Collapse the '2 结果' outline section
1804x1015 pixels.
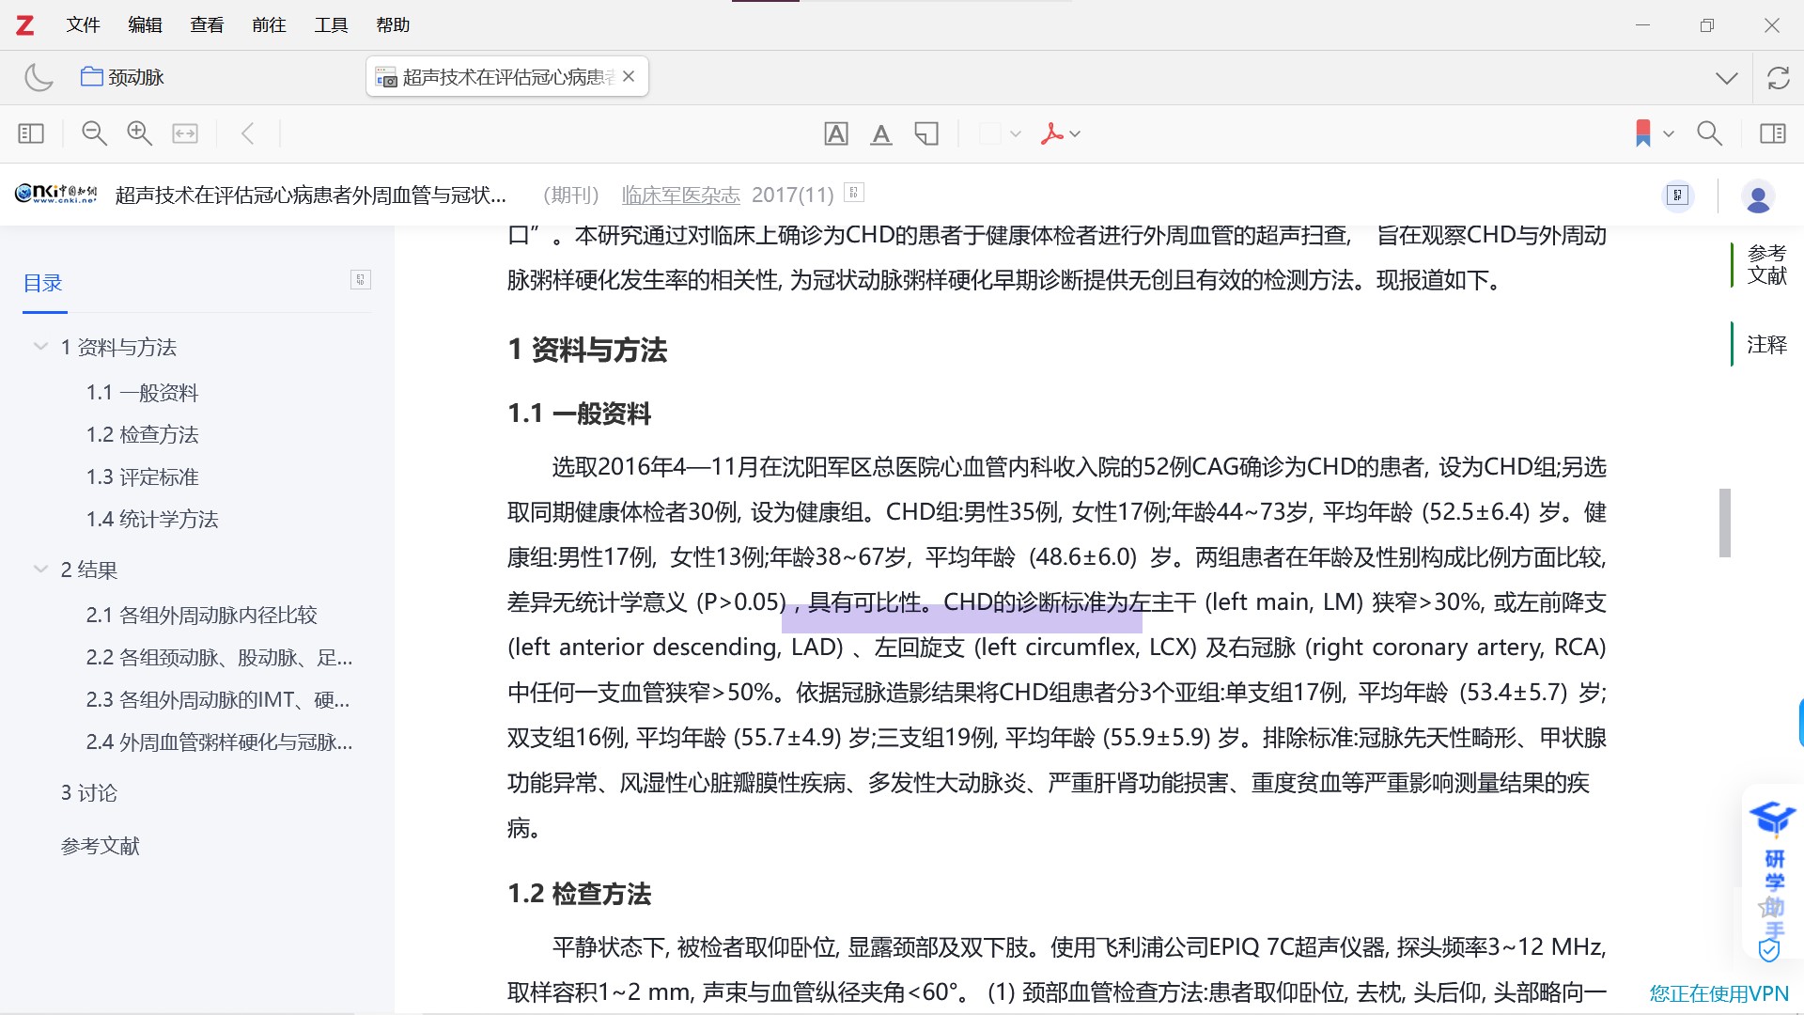40,570
